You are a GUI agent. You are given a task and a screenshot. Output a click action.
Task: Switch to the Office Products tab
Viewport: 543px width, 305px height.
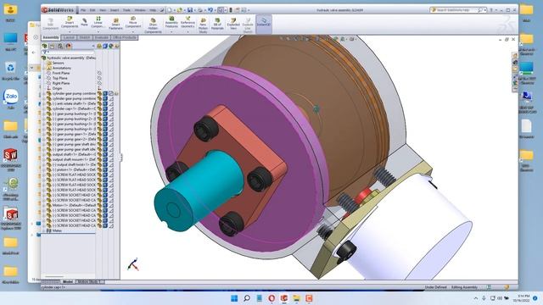(125, 37)
